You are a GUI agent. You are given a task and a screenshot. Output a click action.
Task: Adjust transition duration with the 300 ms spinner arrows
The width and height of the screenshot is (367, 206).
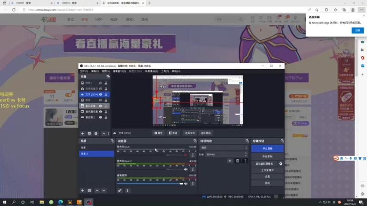pyautogui.click(x=246, y=154)
